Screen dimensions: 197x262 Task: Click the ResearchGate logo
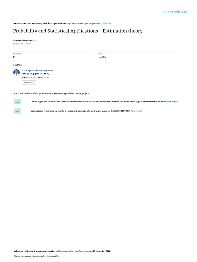175,12
